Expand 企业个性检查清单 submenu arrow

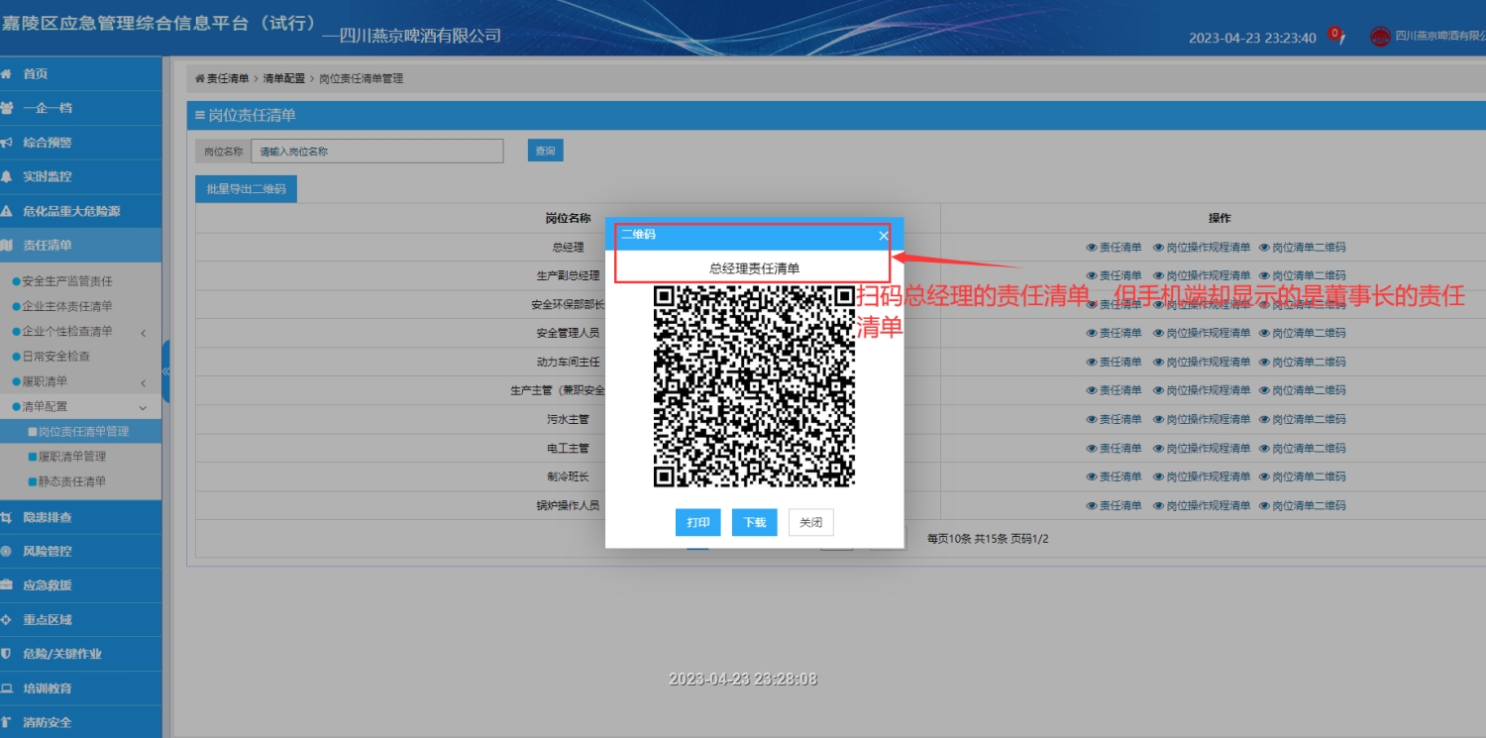pos(143,332)
